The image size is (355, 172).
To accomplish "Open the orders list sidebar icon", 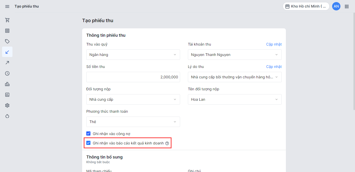I will tap(7, 31).
